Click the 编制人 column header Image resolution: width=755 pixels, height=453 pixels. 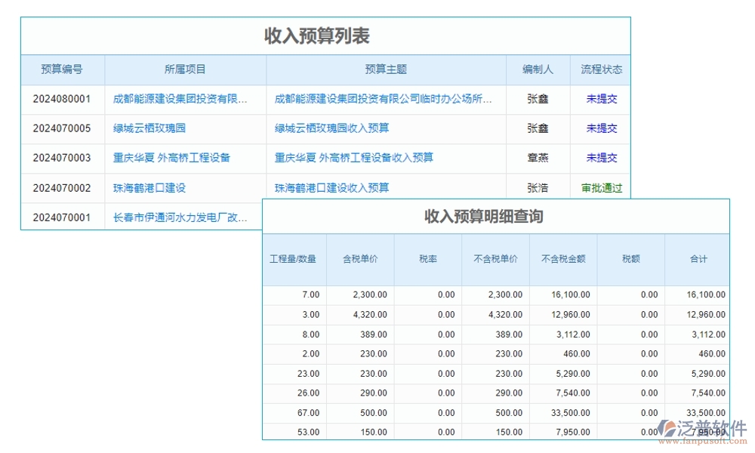click(538, 69)
